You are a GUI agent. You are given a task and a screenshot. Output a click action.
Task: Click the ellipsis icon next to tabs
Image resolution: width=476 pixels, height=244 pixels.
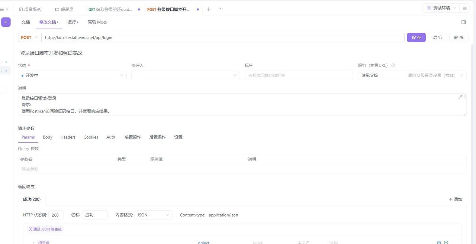(220, 9)
